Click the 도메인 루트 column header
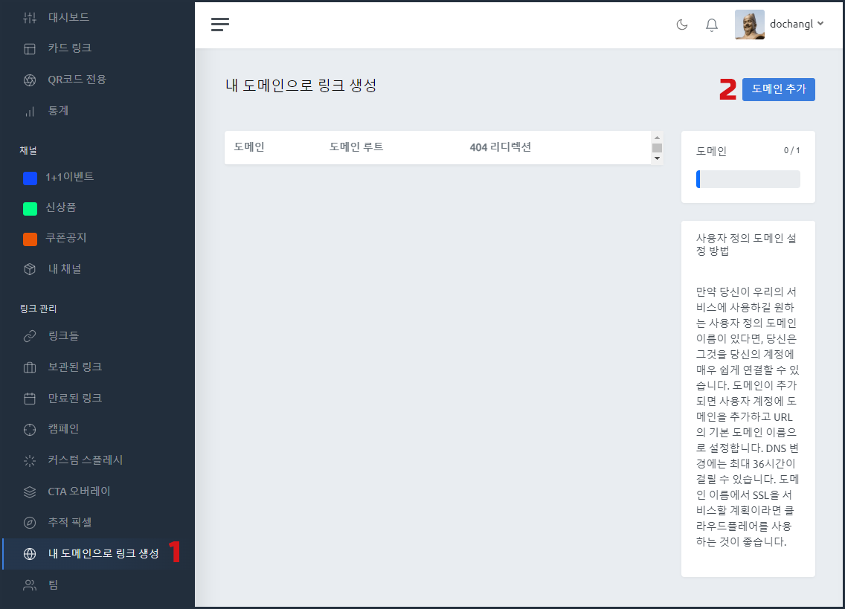The height and width of the screenshot is (609, 845). click(356, 146)
